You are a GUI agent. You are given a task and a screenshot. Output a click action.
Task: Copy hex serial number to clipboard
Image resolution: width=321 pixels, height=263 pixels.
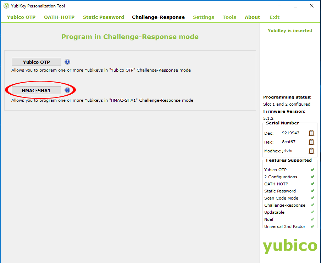311,142
